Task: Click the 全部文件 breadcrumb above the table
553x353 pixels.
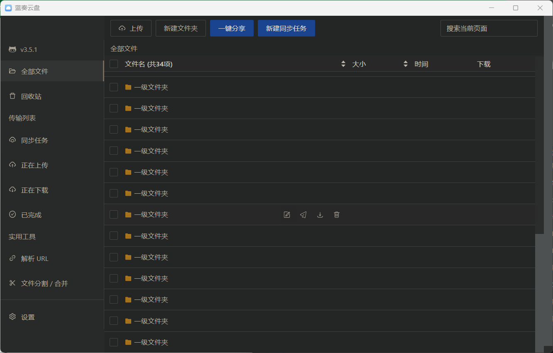Action: [x=124, y=49]
